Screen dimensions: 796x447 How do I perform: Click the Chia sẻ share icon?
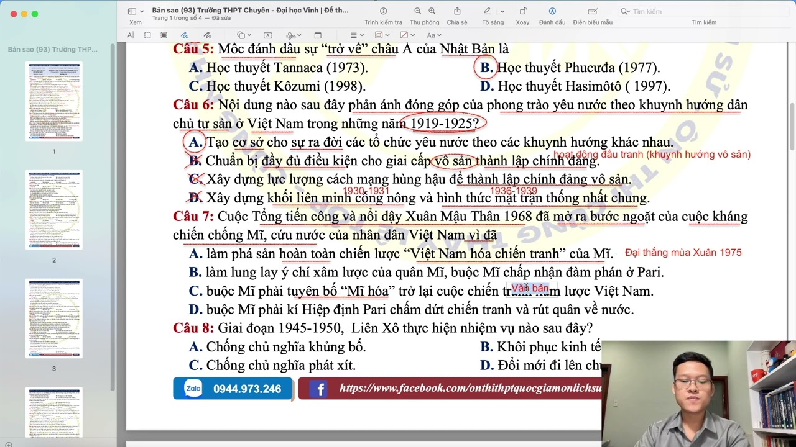click(x=457, y=11)
